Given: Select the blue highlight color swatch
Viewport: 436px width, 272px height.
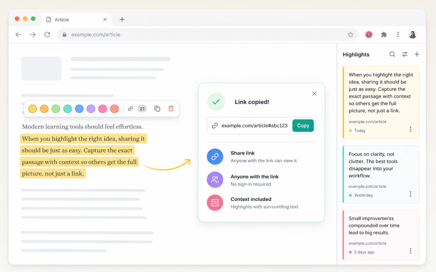Looking at the screenshot, I should click(79, 109).
